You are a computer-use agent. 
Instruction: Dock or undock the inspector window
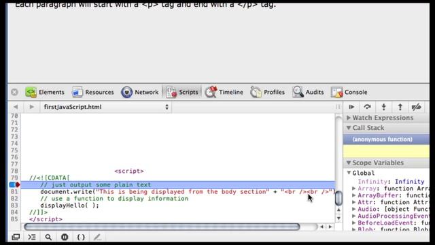click(x=16, y=237)
